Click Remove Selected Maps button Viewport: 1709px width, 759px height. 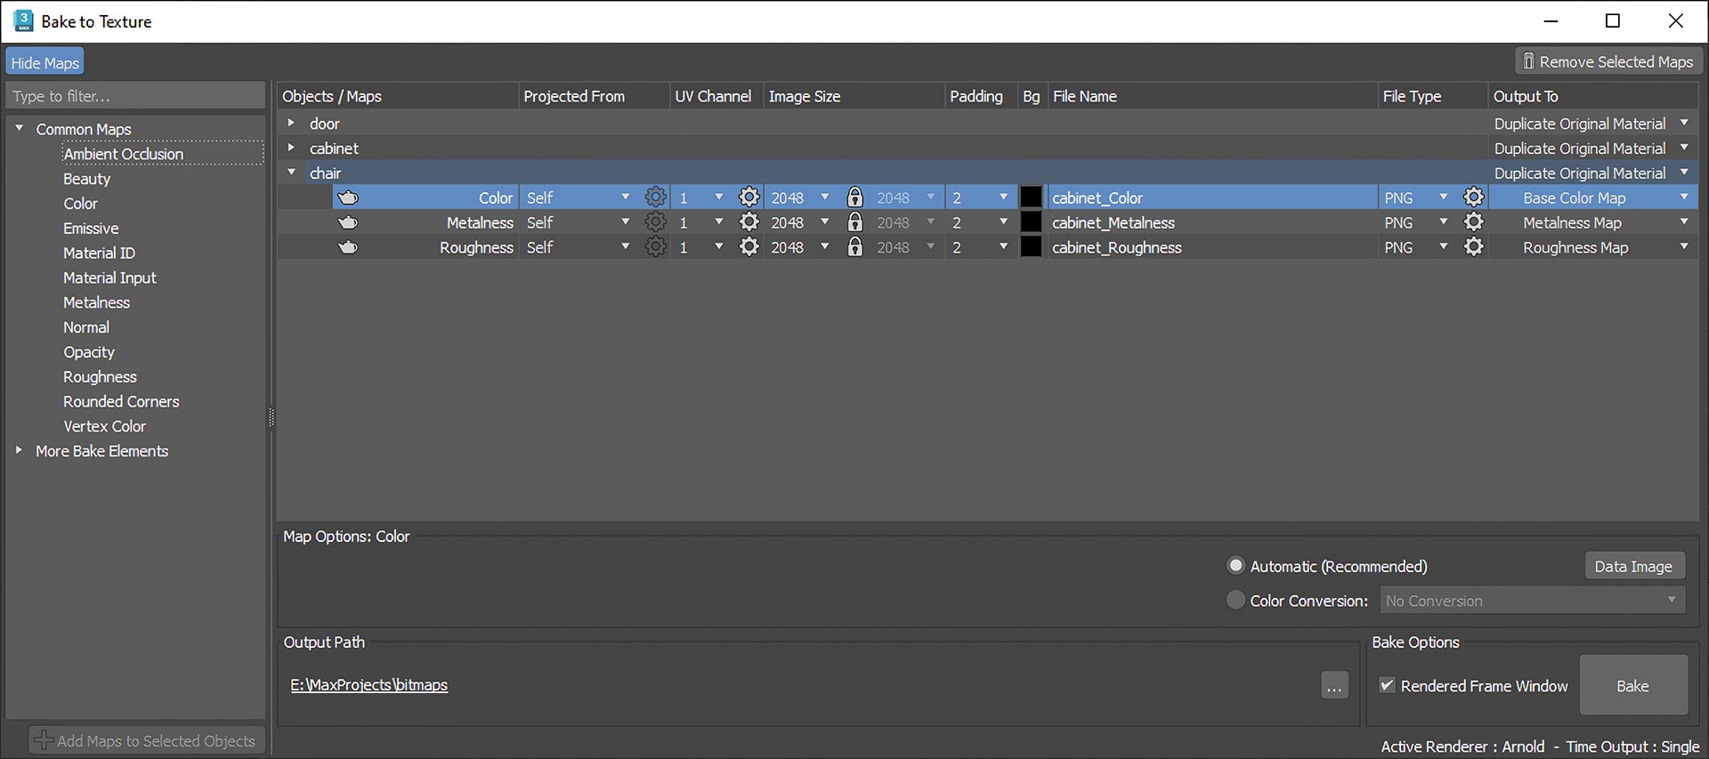tap(1608, 61)
